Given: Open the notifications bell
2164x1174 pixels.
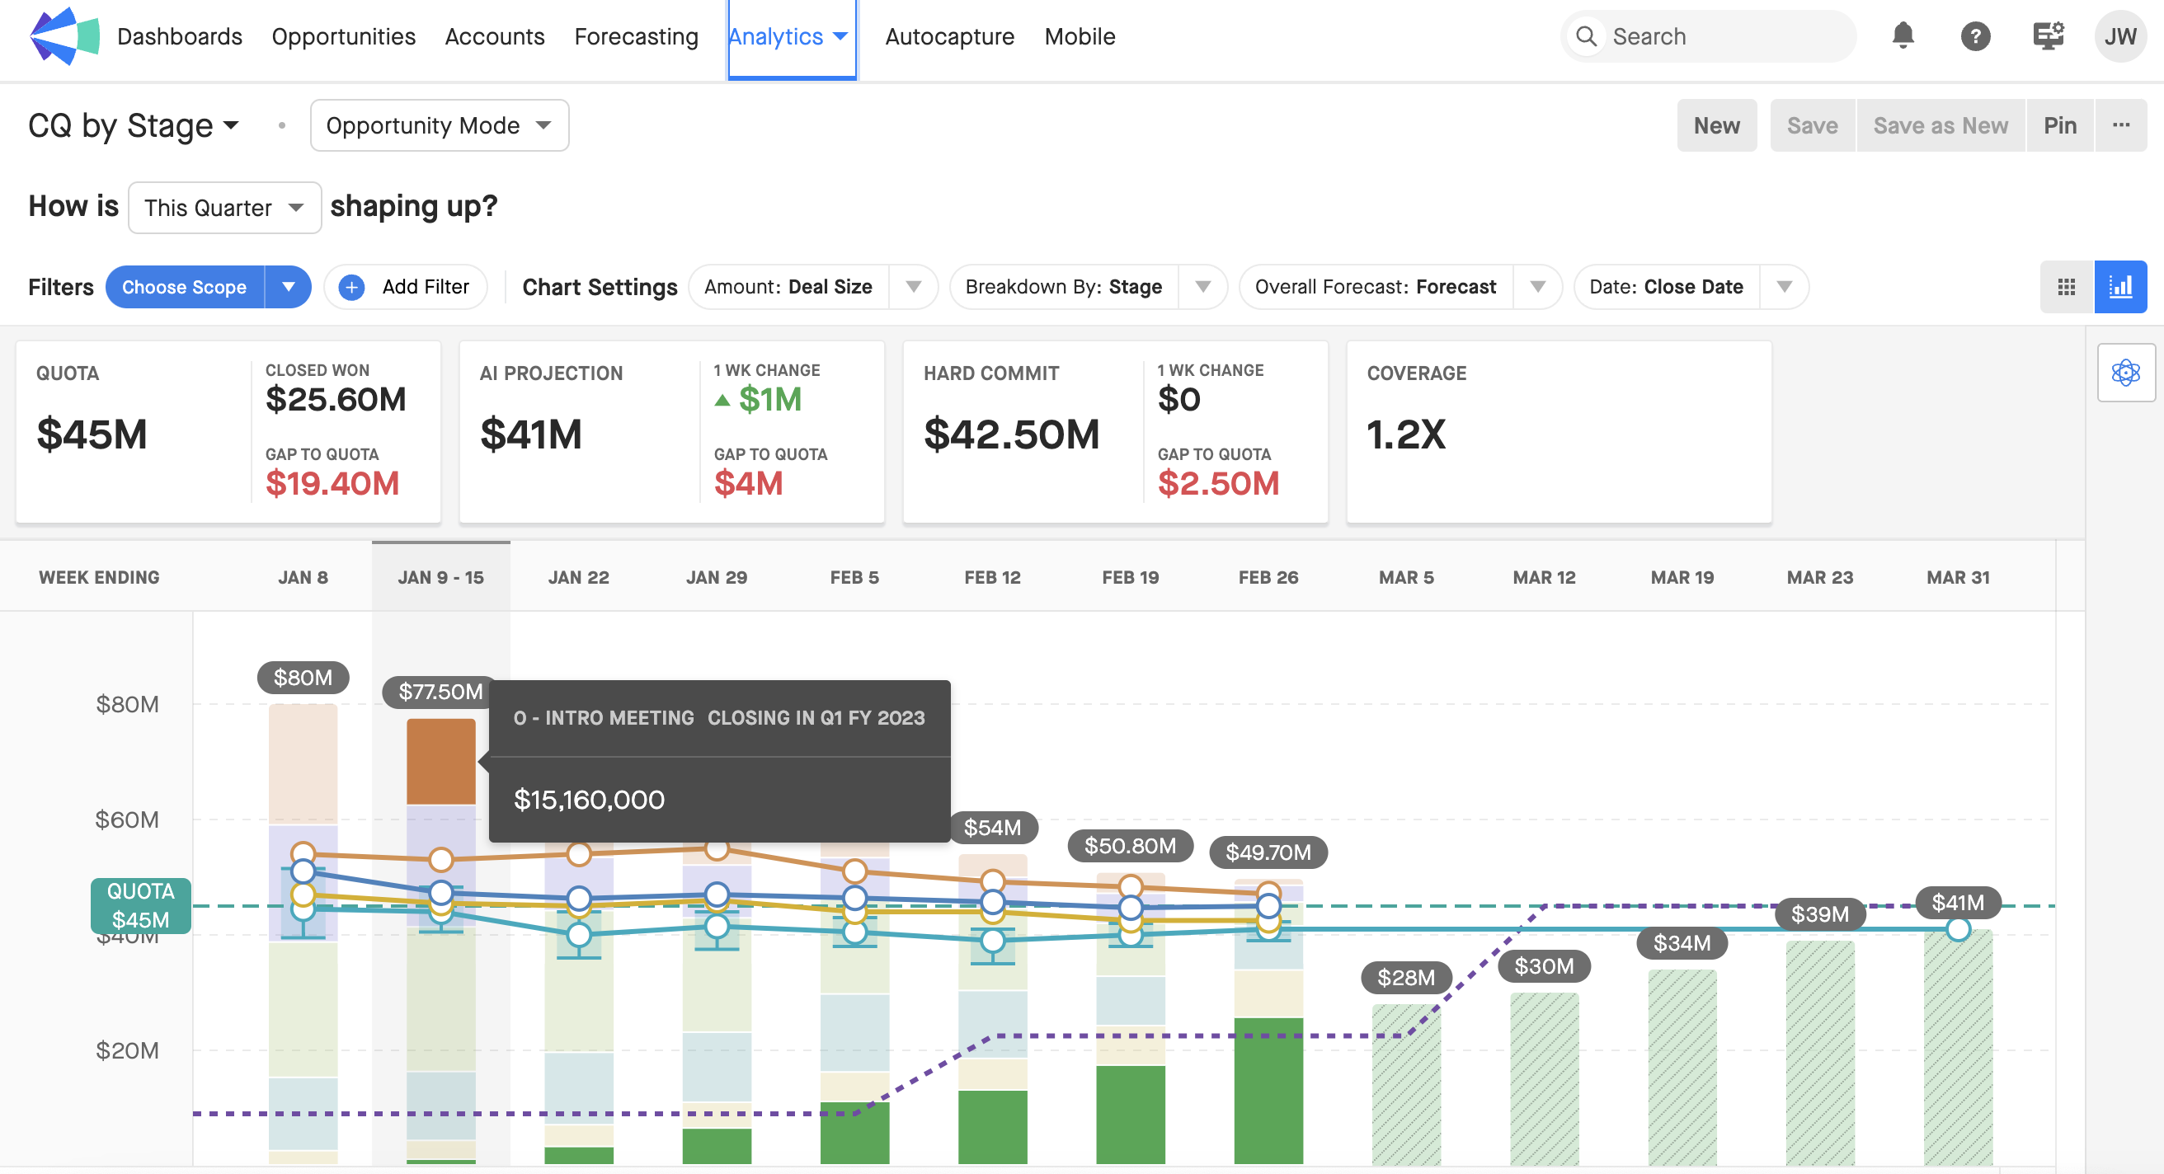Looking at the screenshot, I should pyautogui.click(x=1903, y=36).
